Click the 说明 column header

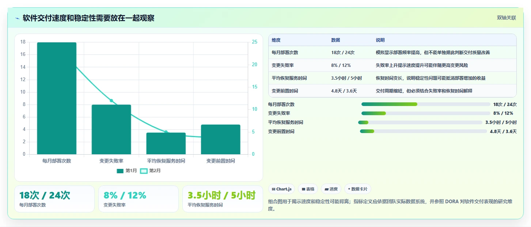click(380, 40)
